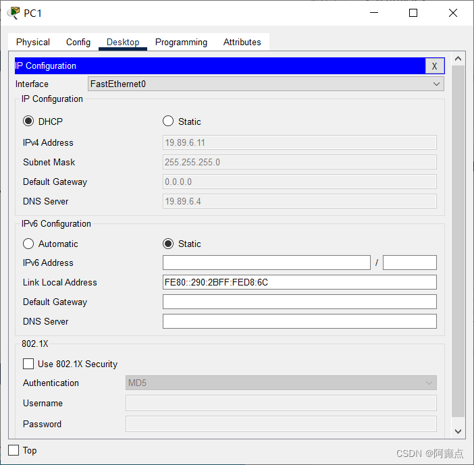This screenshot has height=465, width=474.
Task: Click the vertical scrollbar thumb
Action: click(x=458, y=241)
